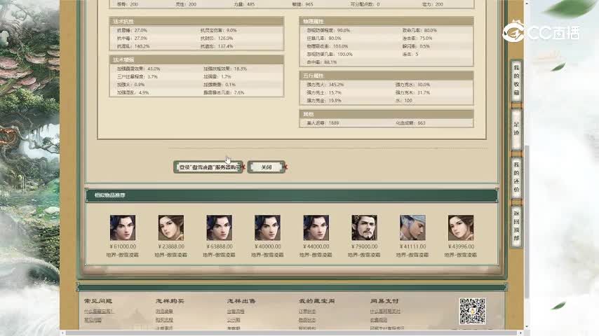The width and height of the screenshot is (599, 336).
Task: Click the horizontal scrollbar right arrow
Action: (x=520, y=333)
